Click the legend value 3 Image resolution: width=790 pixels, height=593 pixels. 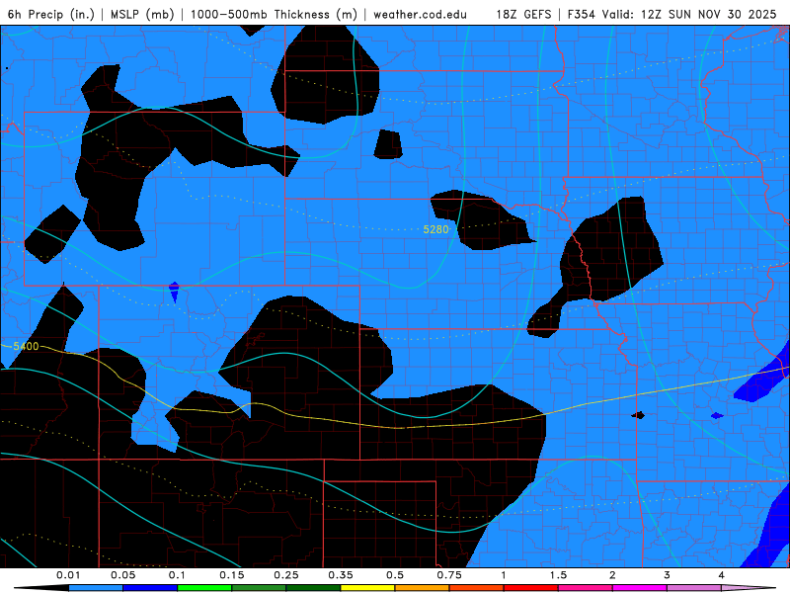pyautogui.click(x=668, y=575)
